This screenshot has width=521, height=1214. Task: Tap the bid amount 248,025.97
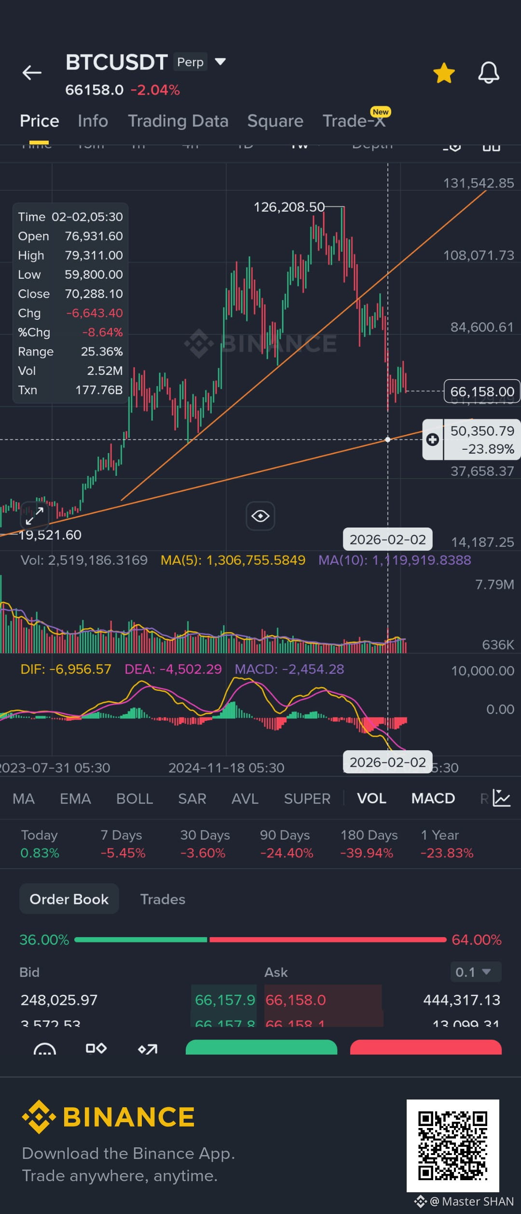pyautogui.click(x=59, y=1000)
